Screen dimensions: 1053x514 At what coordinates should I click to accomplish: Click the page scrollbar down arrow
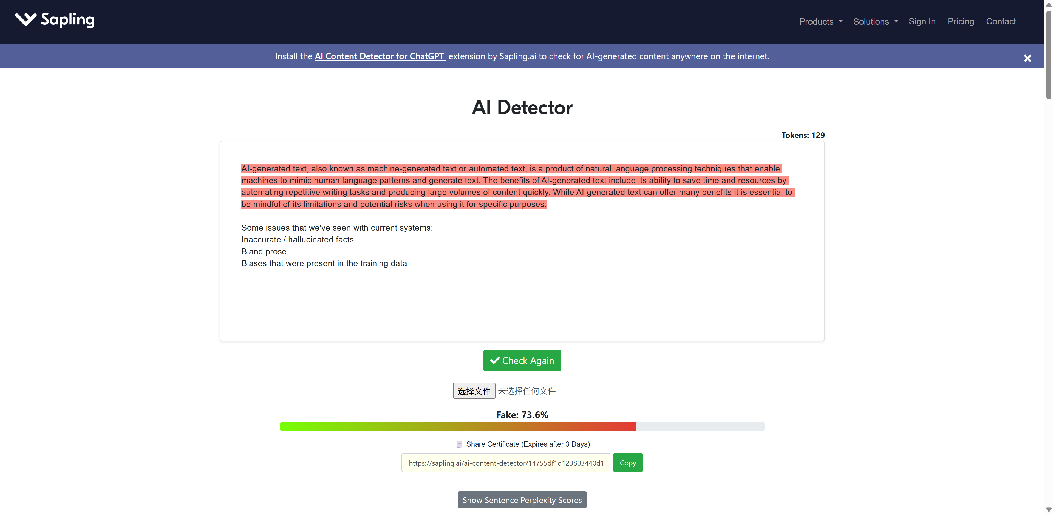[x=1049, y=510]
